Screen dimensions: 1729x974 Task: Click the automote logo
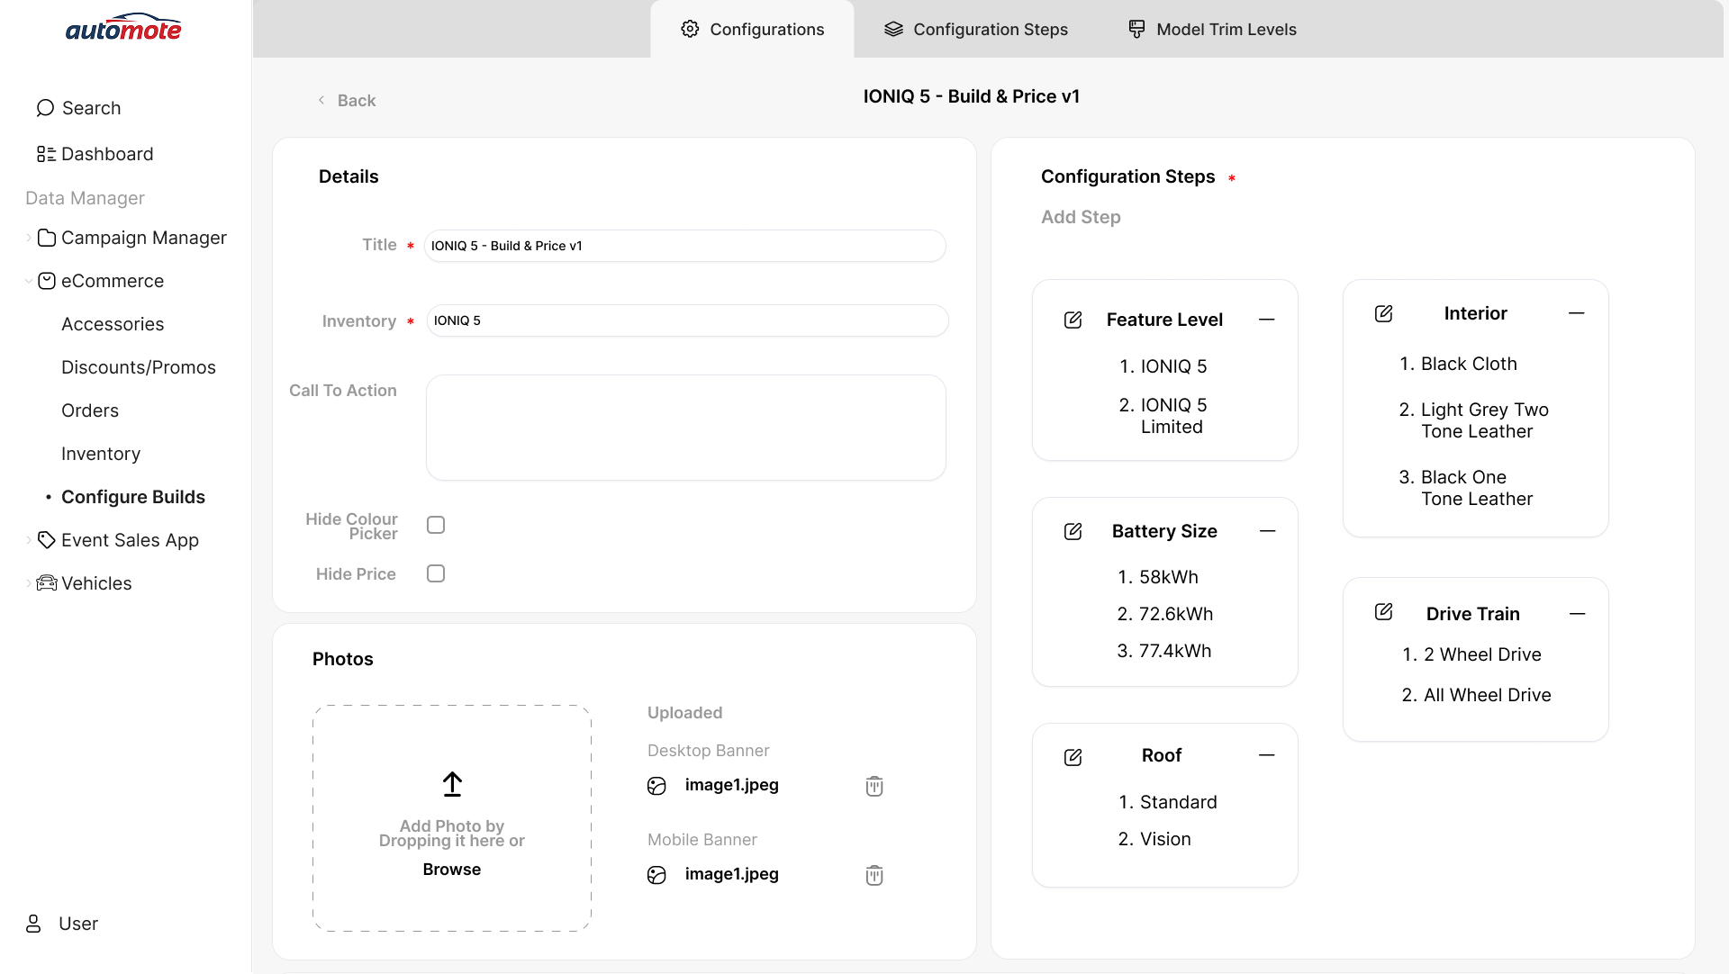123,27
